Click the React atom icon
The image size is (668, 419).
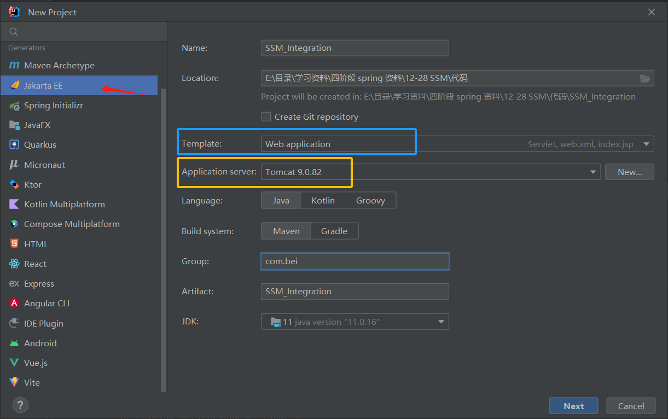15,264
